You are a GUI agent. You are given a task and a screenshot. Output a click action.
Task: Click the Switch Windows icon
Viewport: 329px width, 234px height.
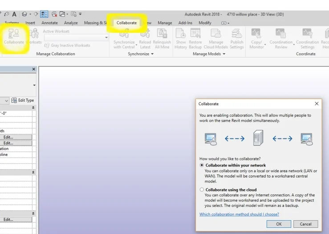point(62,14)
